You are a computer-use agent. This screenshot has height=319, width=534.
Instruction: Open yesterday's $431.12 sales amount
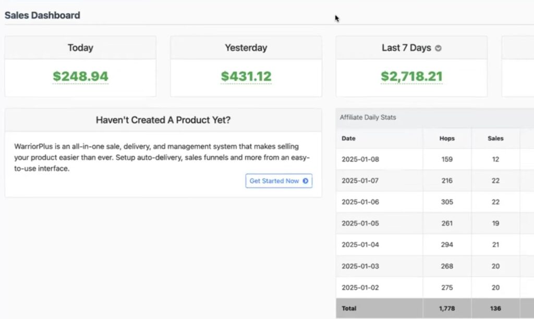pyautogui.click(x=246, y=76)
